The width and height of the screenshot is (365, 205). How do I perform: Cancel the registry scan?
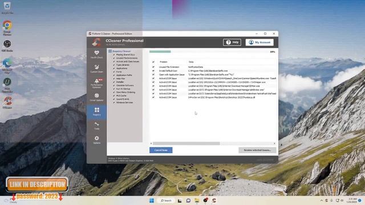(x=161, y=150)
